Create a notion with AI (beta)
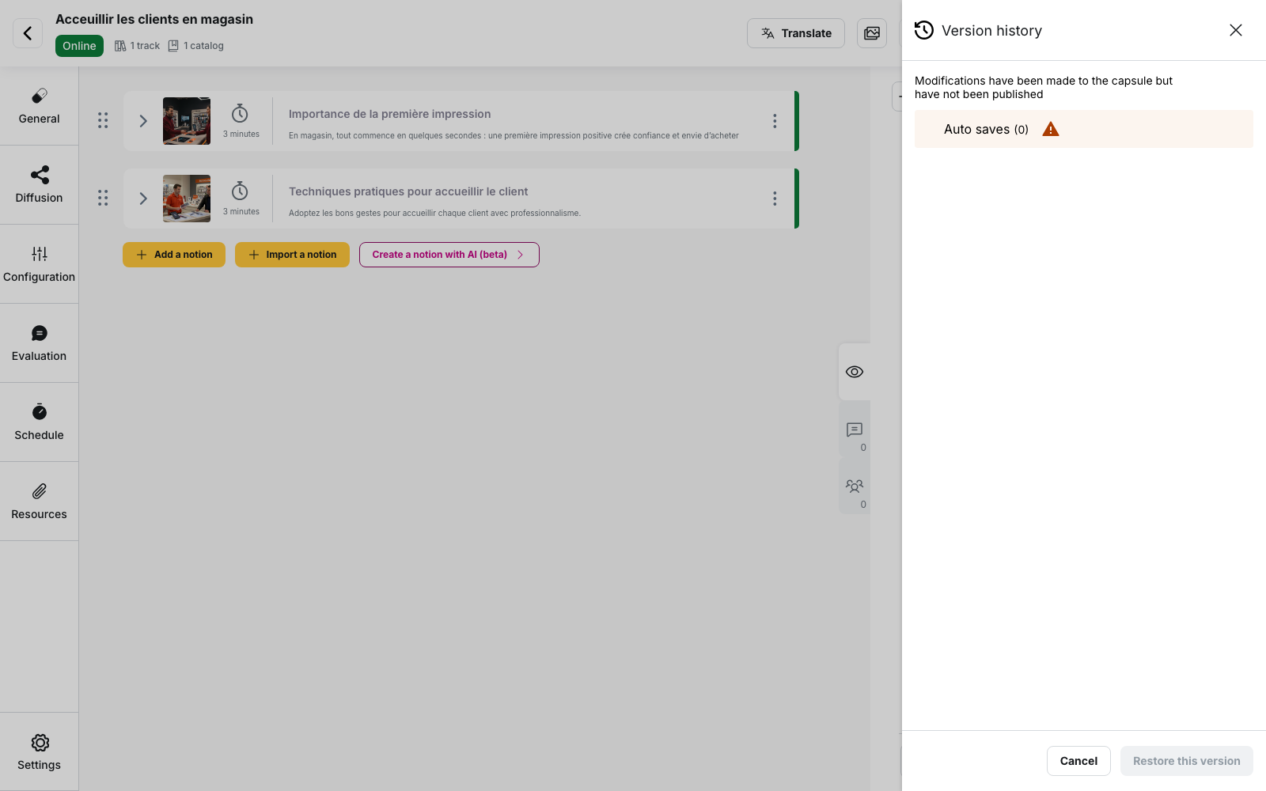This screenshot has height=791, width=1266. point(449,255)
